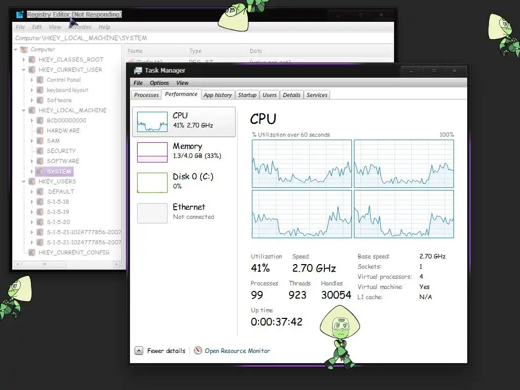Screen dimensions: 520x390
Task: Expand HKEY_CLASSES_ROOT in the registry tree
Action: 24,60
